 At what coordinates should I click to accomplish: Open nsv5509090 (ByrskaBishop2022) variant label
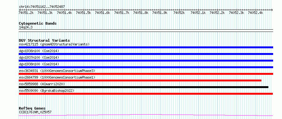point(47,91)
